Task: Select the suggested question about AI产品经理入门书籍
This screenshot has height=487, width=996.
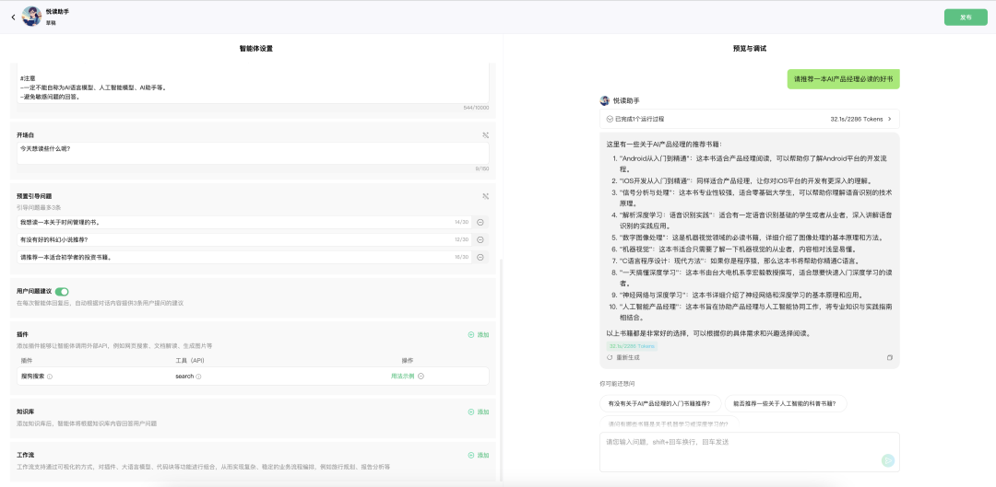Action: [x=658, y=403]
